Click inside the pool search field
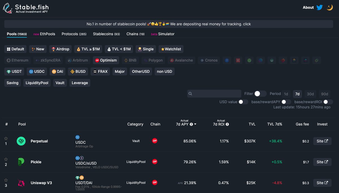339x193 pixels. [214, 94]
